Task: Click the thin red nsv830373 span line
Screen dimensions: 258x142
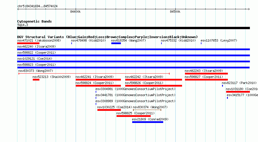Action: pyautogui.click(x=94, y=74)
